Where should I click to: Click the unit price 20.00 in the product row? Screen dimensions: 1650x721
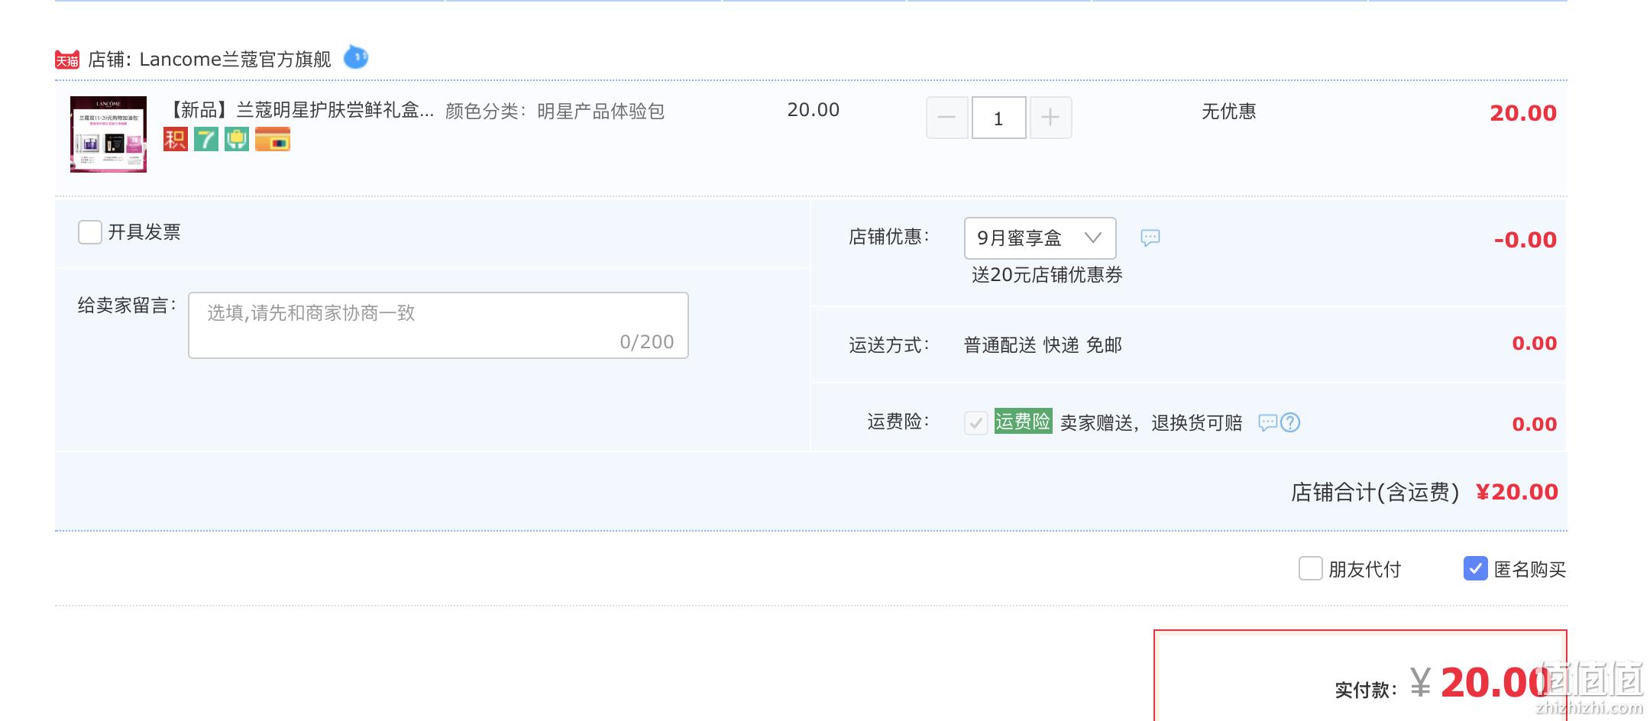tap(814, 110)
